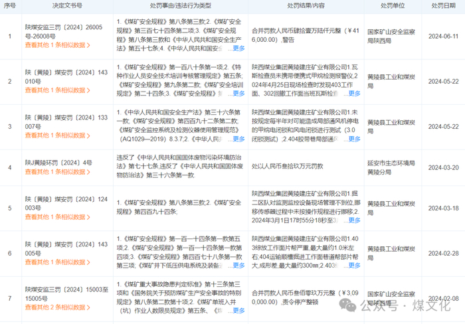Select date cell 2024-02-28
Viewport: 465px width, 324px height.
click(x=443, y=254)
